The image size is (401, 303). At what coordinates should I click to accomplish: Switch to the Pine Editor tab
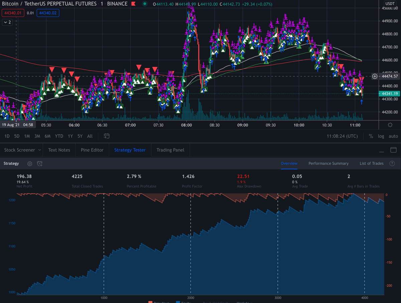pyautogui.click(x=92, y=150)
